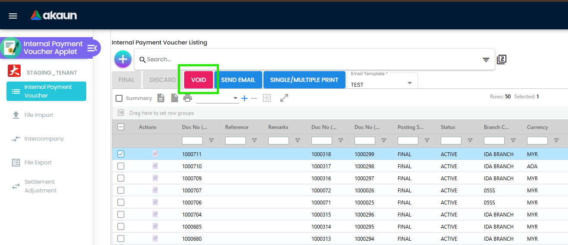Open the hamburger navigation menu
This screenshot has height=245, width=568.
click(13, 16)
